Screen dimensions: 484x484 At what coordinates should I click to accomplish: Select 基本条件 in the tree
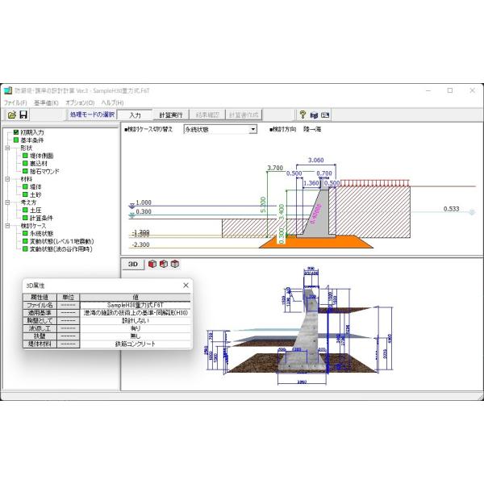(x=32, y=140)
